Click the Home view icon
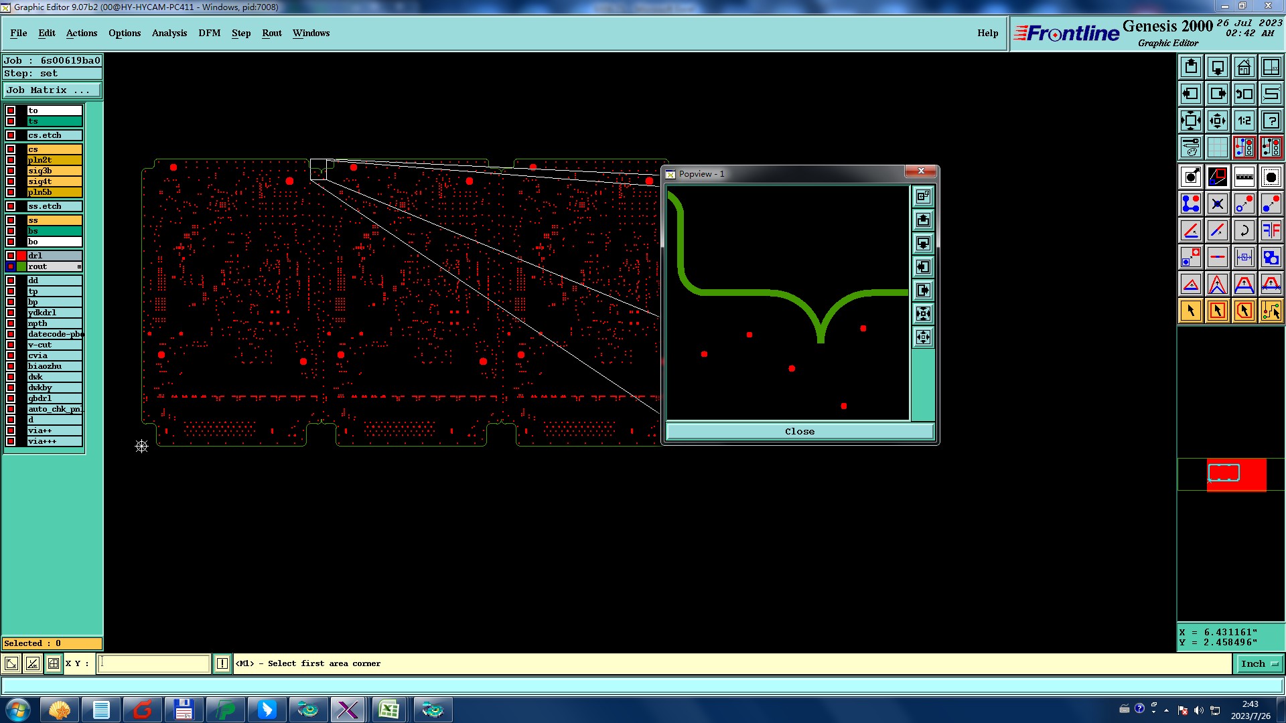Viewport: 1286px width, 723px height. coord(1244,67)
